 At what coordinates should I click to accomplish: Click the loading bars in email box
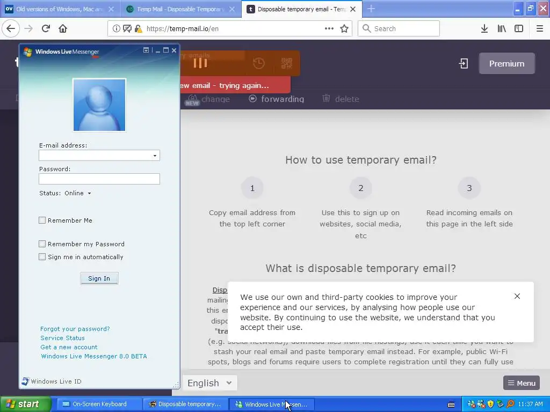[x=200, y=63]
